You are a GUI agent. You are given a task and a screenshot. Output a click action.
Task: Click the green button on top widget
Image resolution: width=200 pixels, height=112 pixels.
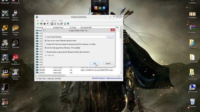100,8
